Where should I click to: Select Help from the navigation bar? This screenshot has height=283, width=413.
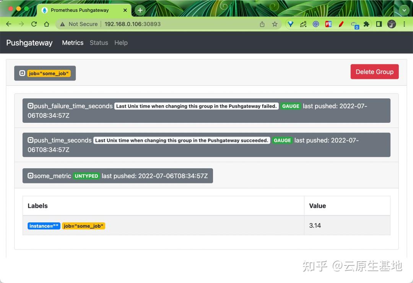(121, 43)
